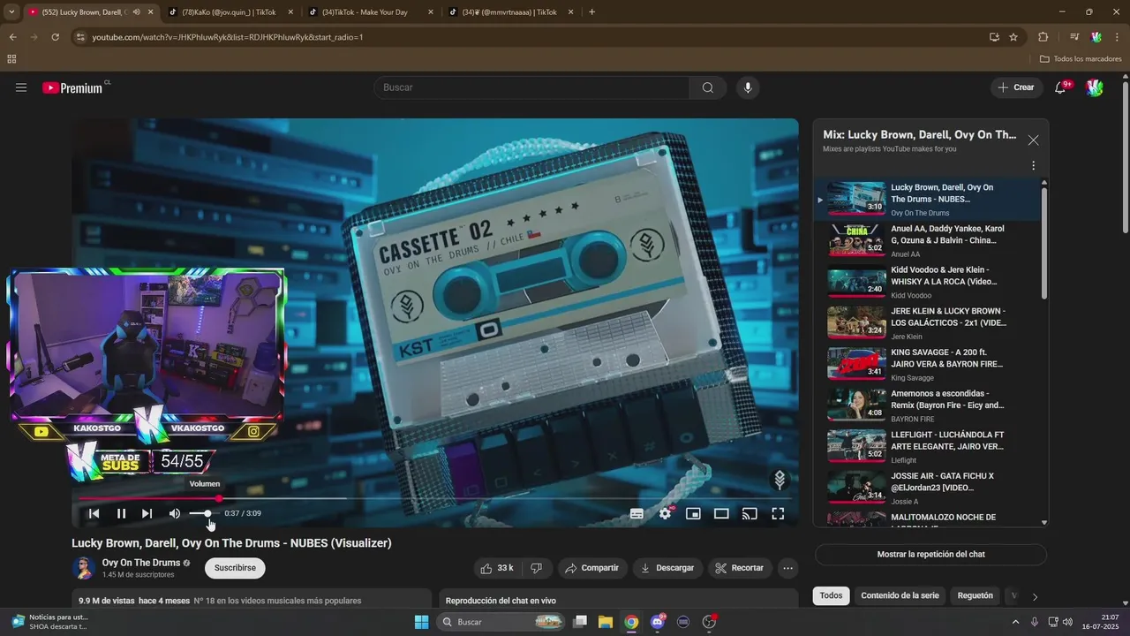Bookmark this page with star icon

point(1013,37)
